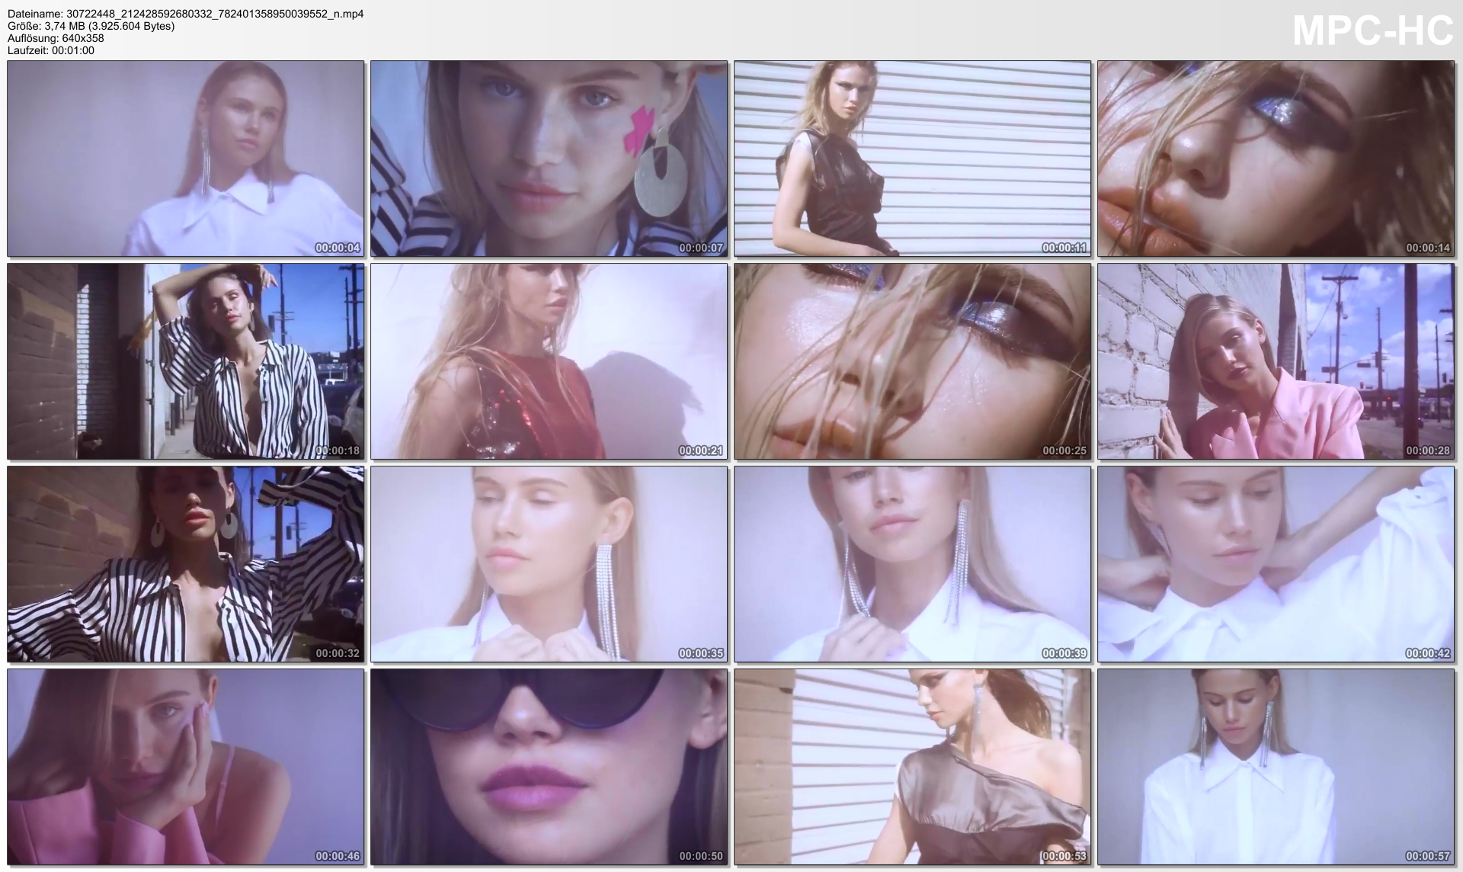Click the thumbnail stamped 00:00:32

185,564
